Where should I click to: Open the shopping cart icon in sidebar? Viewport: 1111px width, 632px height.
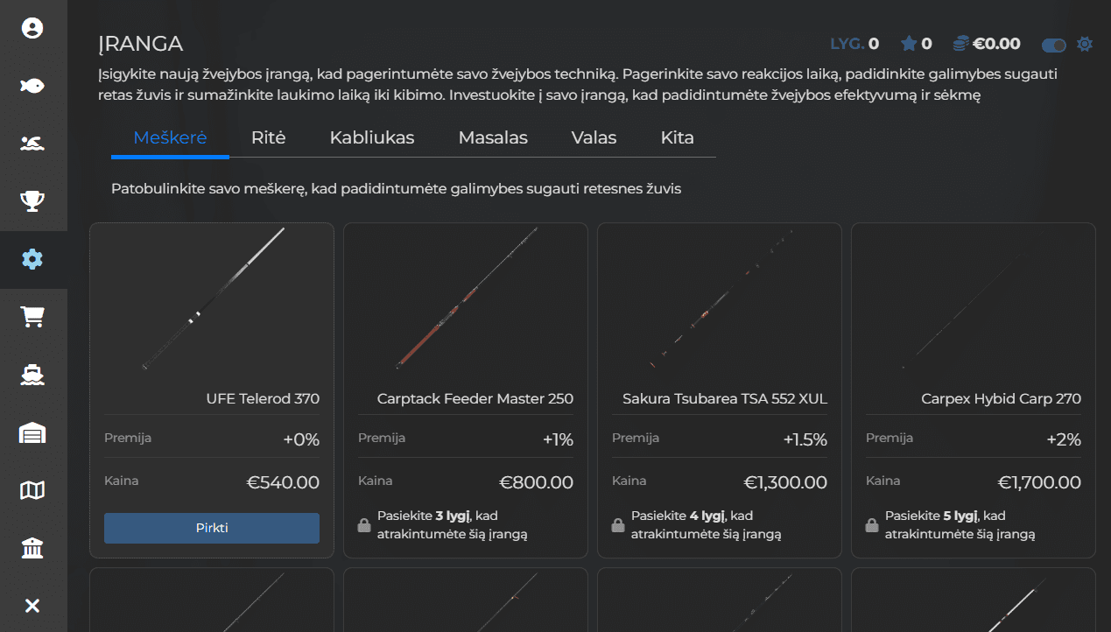(x=32, y=317)
